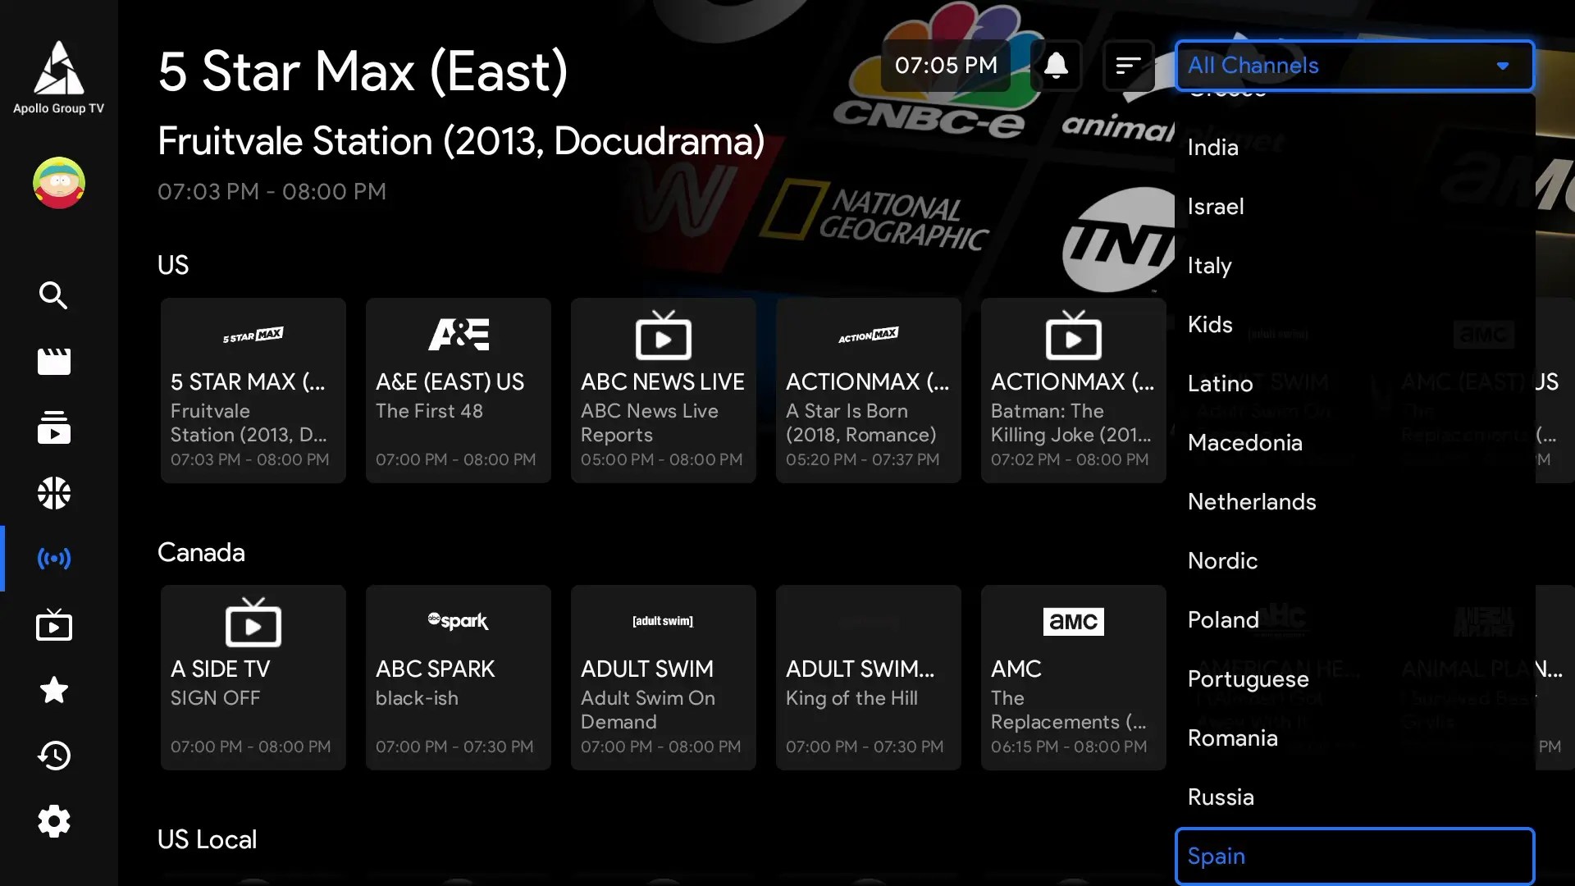Viewport: 1575px width, 886px height.
Task: Open the History clock icon
Action: (54, 756)
